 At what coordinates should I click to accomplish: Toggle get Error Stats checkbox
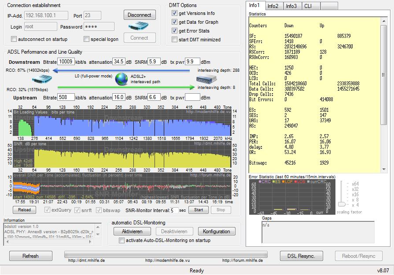pos(174,31)
